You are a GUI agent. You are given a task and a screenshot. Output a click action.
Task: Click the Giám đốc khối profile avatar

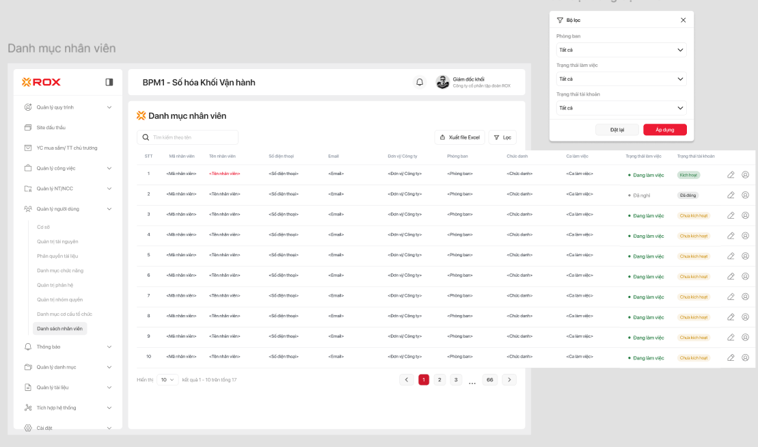pos(443,82)
